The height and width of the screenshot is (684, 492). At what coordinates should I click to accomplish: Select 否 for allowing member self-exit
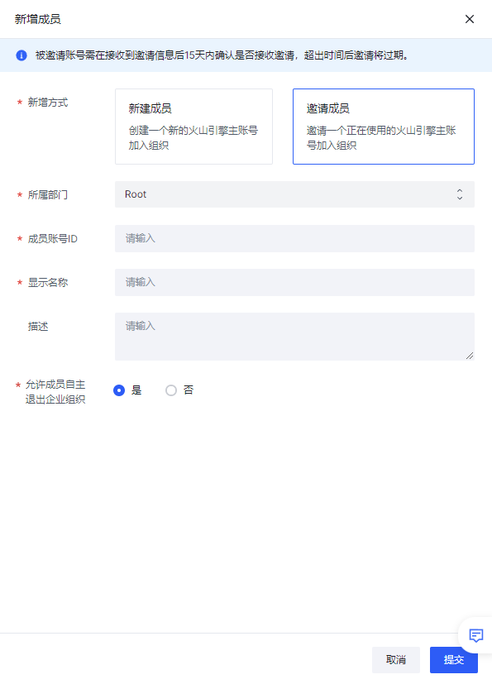coord(171,390)
